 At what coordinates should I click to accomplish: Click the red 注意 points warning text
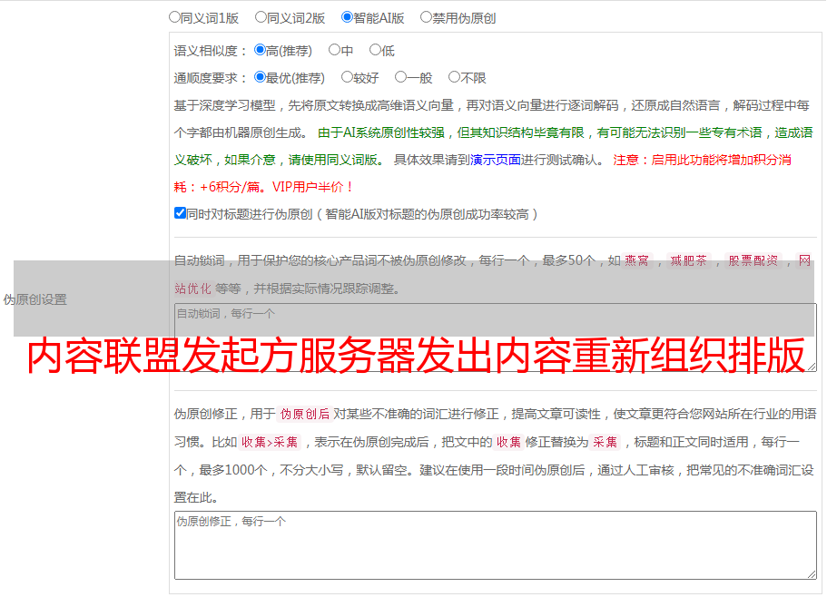click(483, 173)
